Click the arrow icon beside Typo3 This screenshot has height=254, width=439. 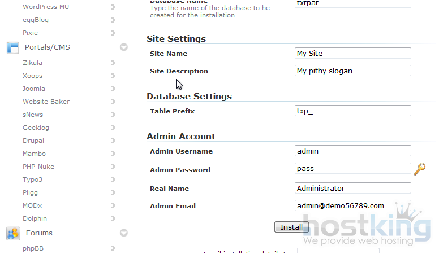pyautogui.click(x=114, y=179)
